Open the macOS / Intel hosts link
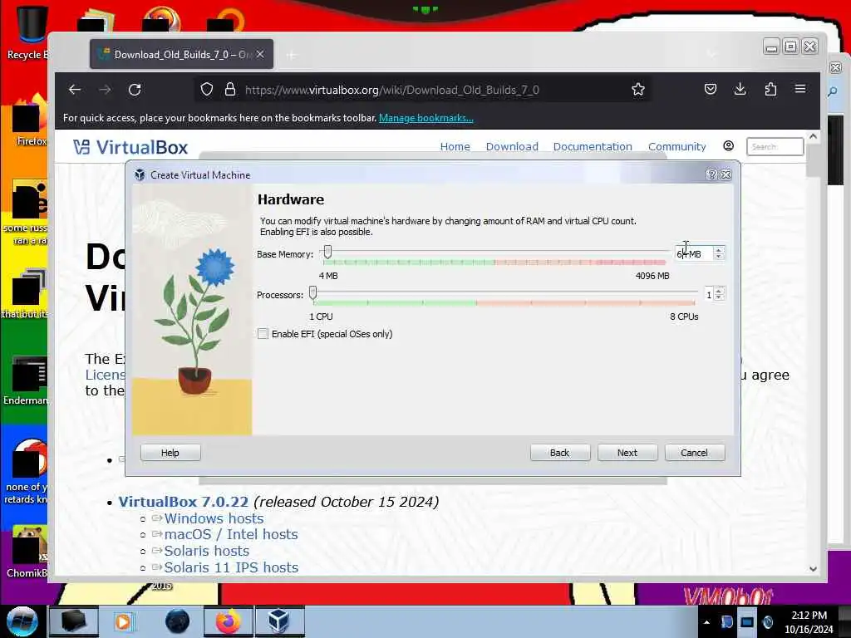This screenshot has height=638, width=851. point(231,534)
